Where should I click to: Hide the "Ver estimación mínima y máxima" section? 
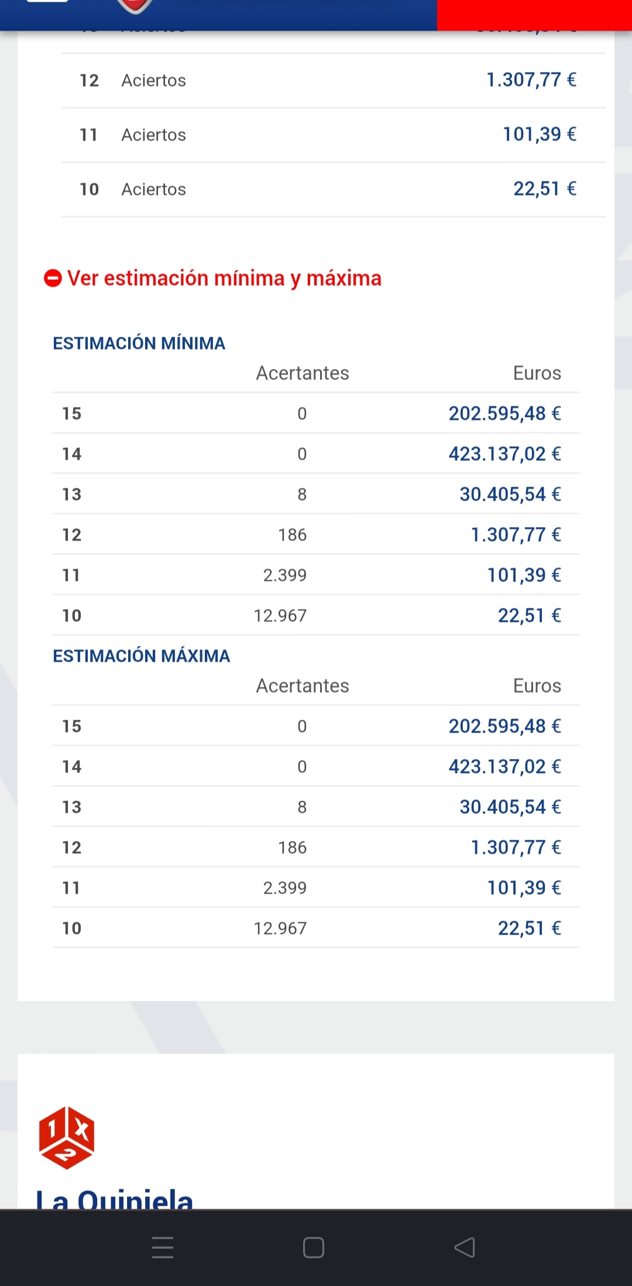click(224, 278)
